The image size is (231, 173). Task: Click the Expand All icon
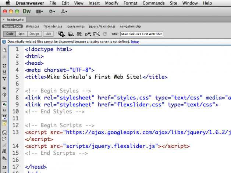(4, 79)
